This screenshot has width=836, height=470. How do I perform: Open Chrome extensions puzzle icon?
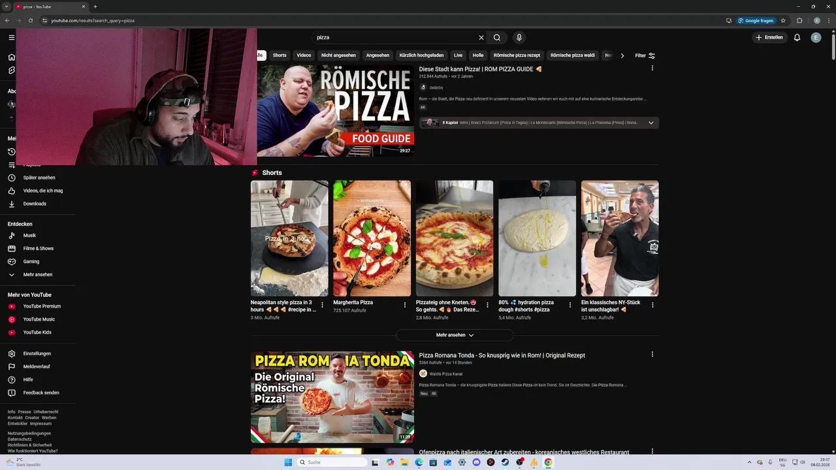click(x=799, y=20)
